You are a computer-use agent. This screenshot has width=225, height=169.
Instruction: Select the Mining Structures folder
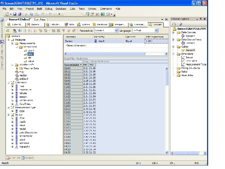(x=190, y=68)
